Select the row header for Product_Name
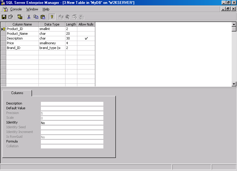The width and height of the screenshot is (237, 171). coord(3,34)
